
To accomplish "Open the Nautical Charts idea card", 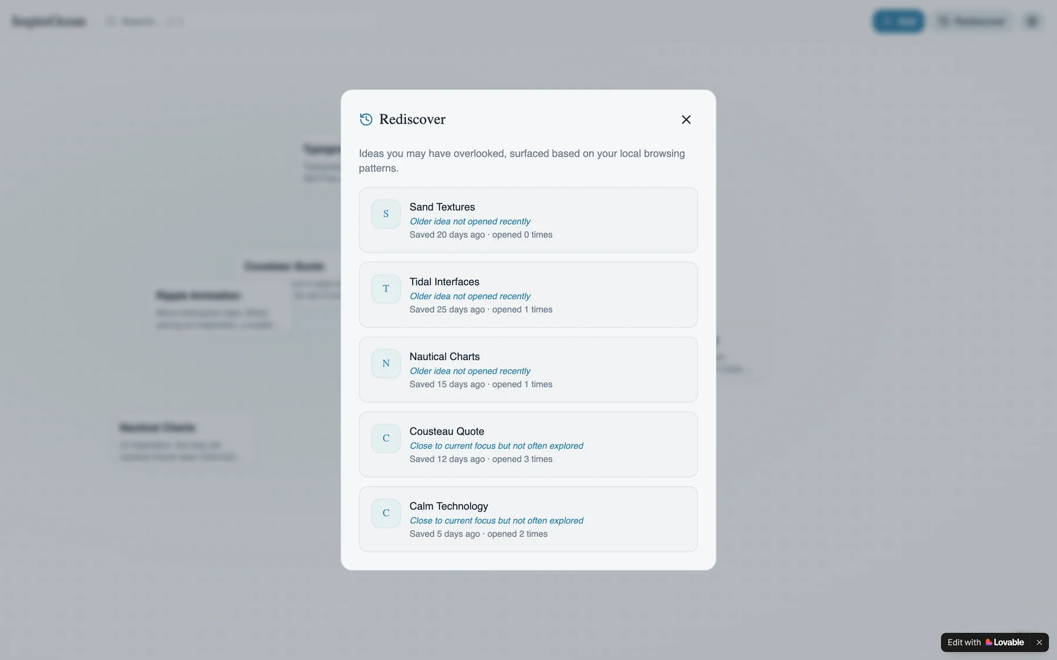I will coord(528,370).
